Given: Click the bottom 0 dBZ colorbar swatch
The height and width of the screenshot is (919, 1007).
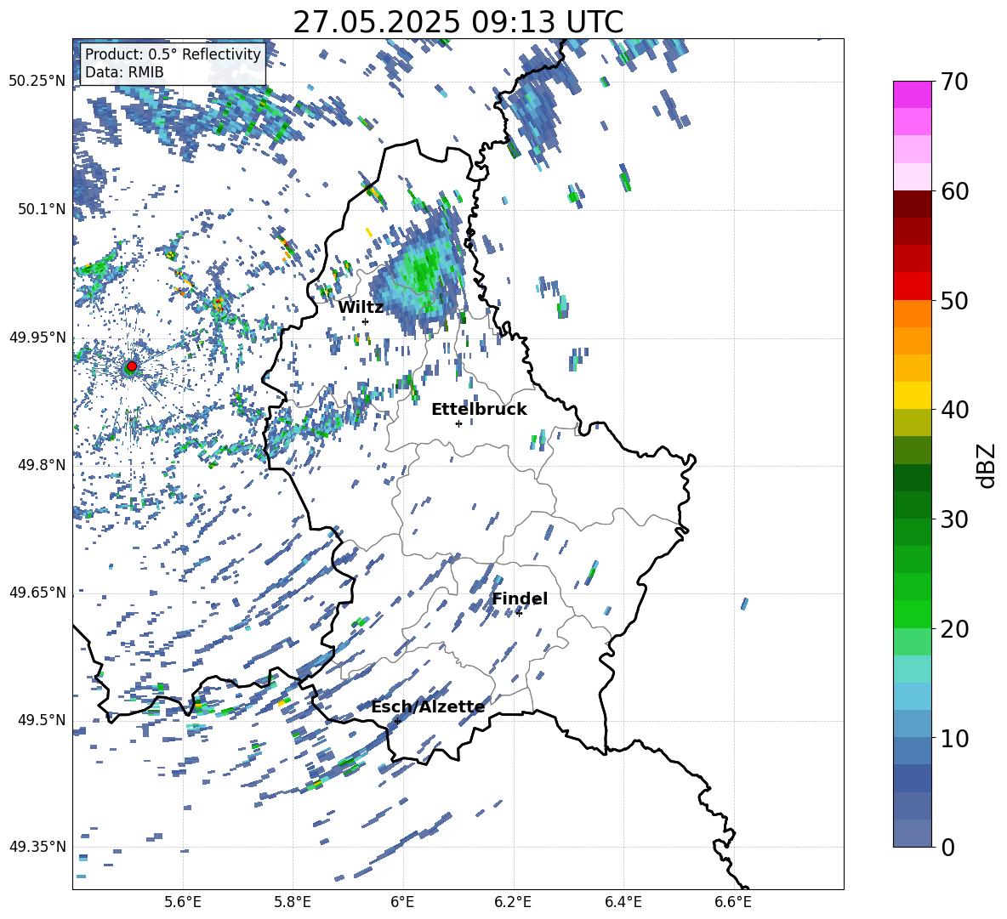Looking at the screenshot, I should click(x=912, y=833).
